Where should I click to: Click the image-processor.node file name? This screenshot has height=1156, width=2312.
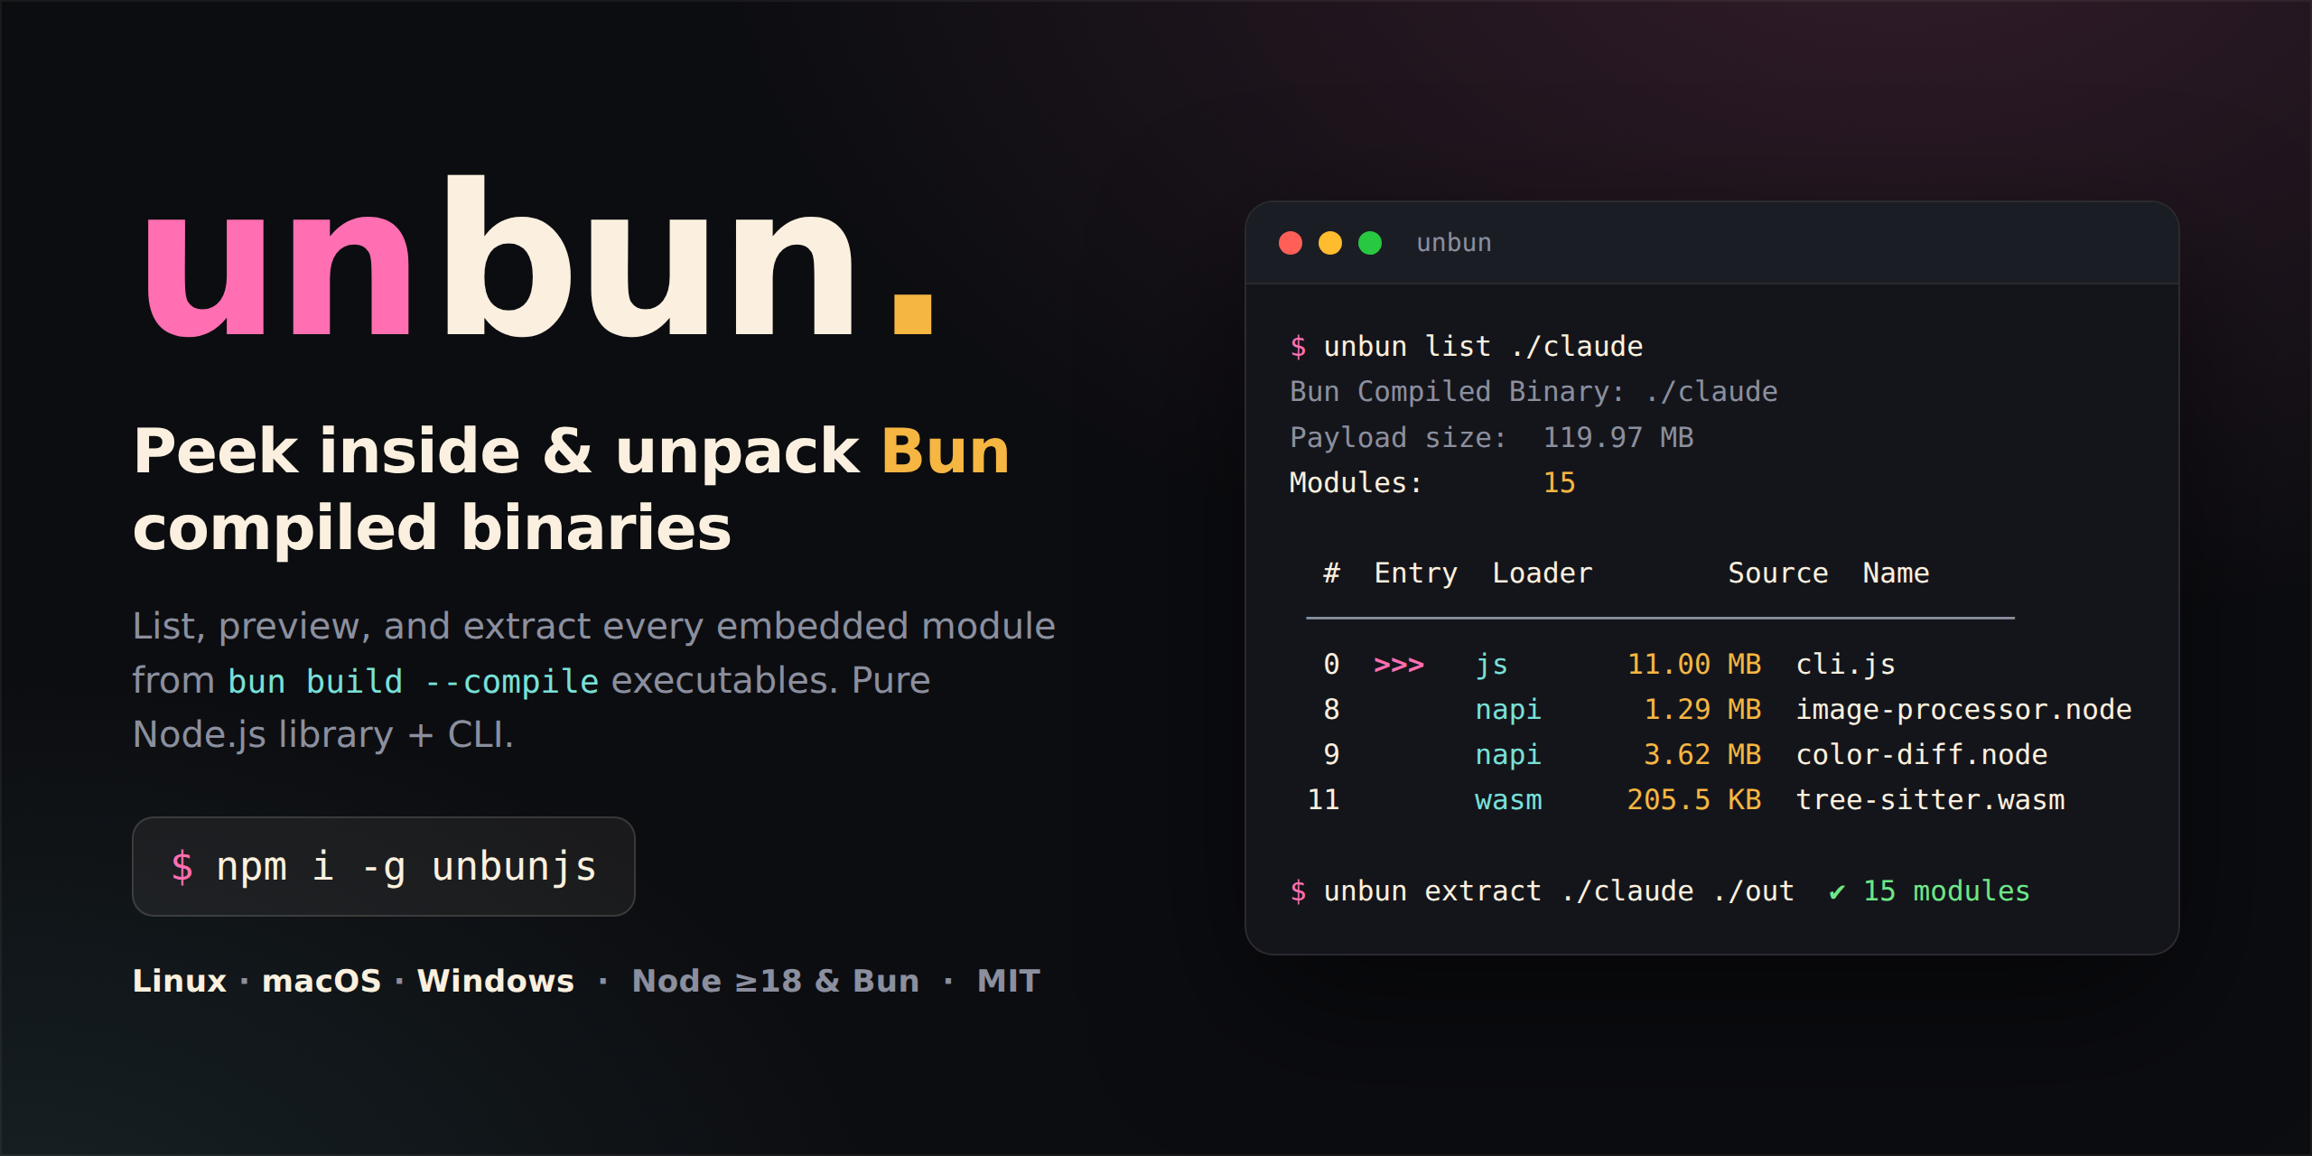click(1963, 710)
